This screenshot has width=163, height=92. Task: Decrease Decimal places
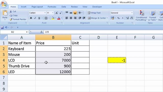[x=131, y=18]
